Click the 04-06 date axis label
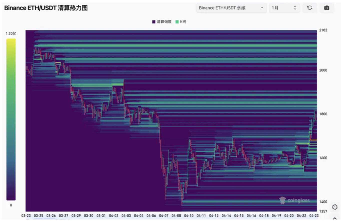The width and height of the screenshot is (341, 221). click(x=151, y=216)
